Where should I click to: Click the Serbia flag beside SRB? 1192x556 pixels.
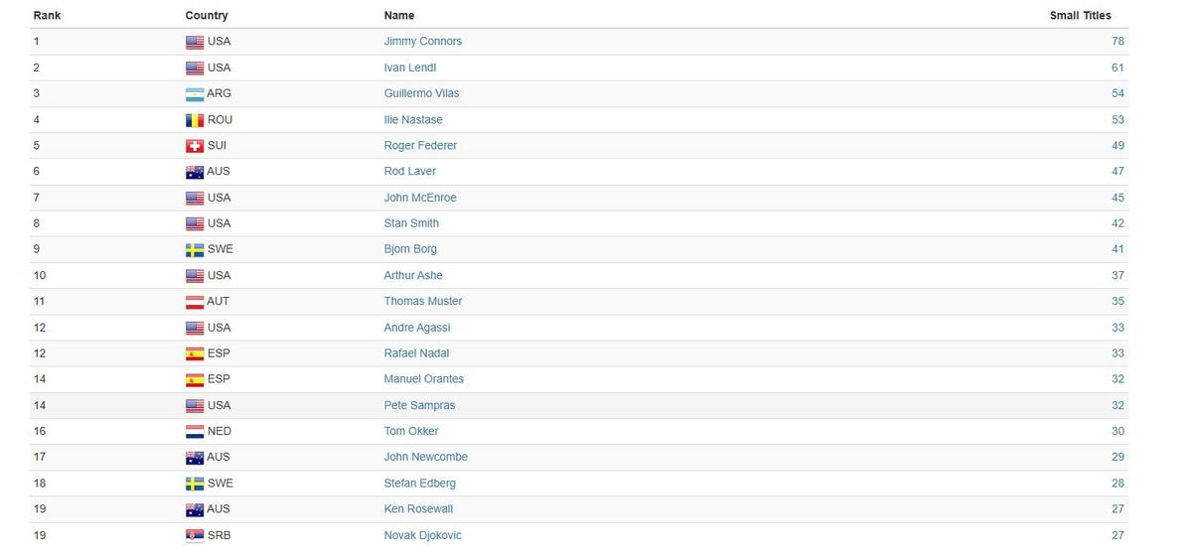click(x=195, y=536)
